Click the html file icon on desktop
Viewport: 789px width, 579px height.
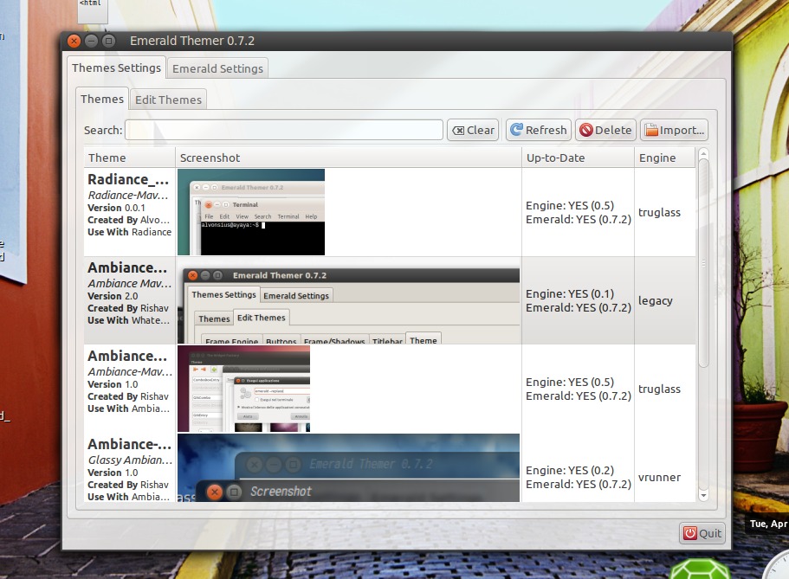tap(92, 10)
